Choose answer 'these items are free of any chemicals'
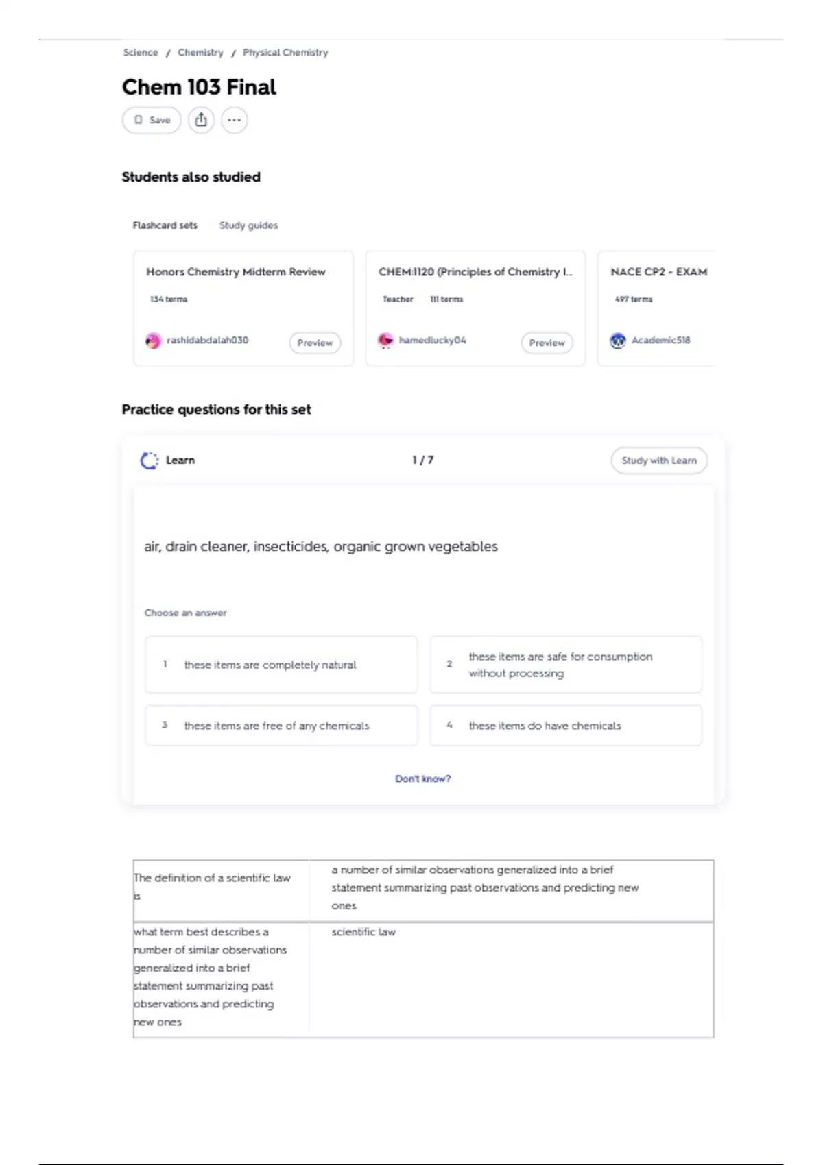 click(x=281, y=725)
